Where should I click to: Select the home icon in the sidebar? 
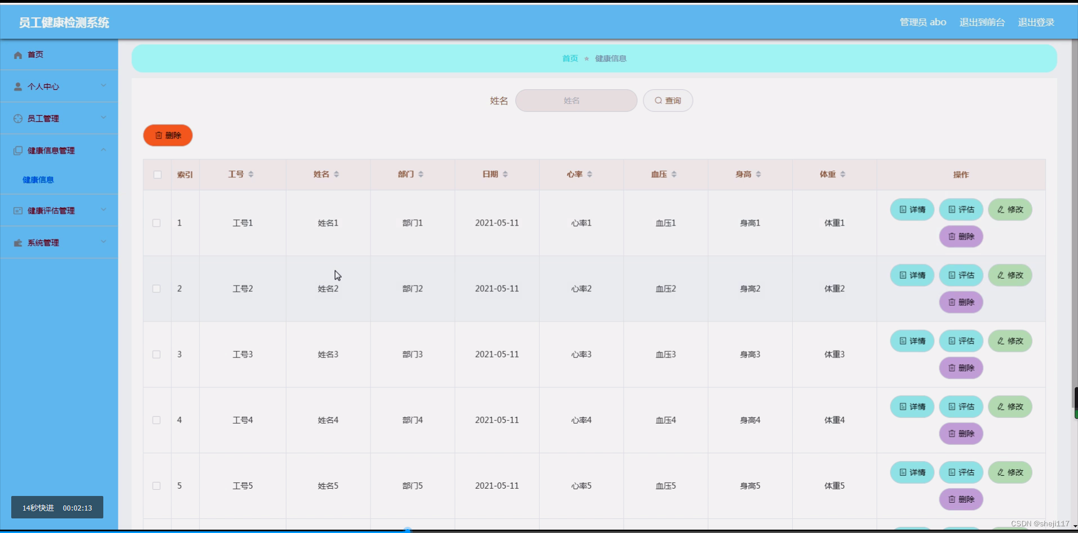[x=17, y=54]
